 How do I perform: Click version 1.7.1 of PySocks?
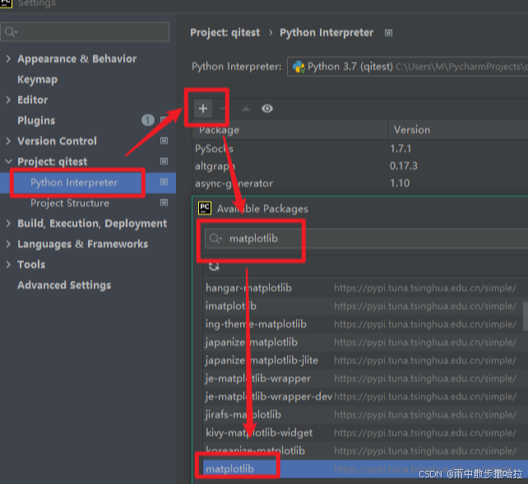pos(401,149)
